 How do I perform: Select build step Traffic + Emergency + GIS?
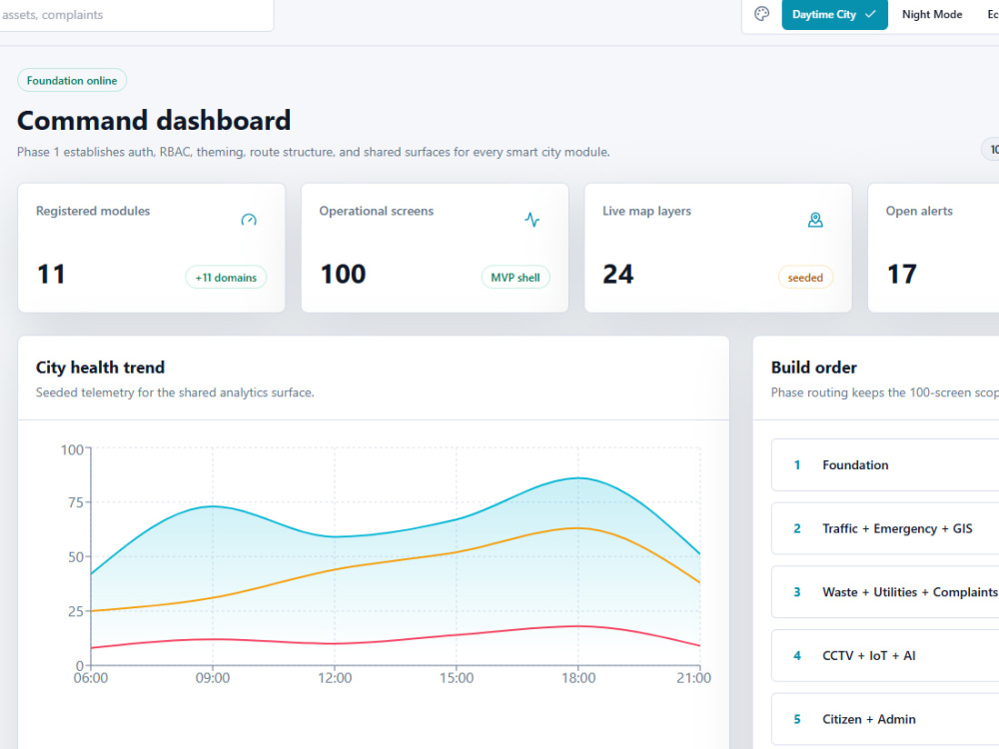[885, 528]
